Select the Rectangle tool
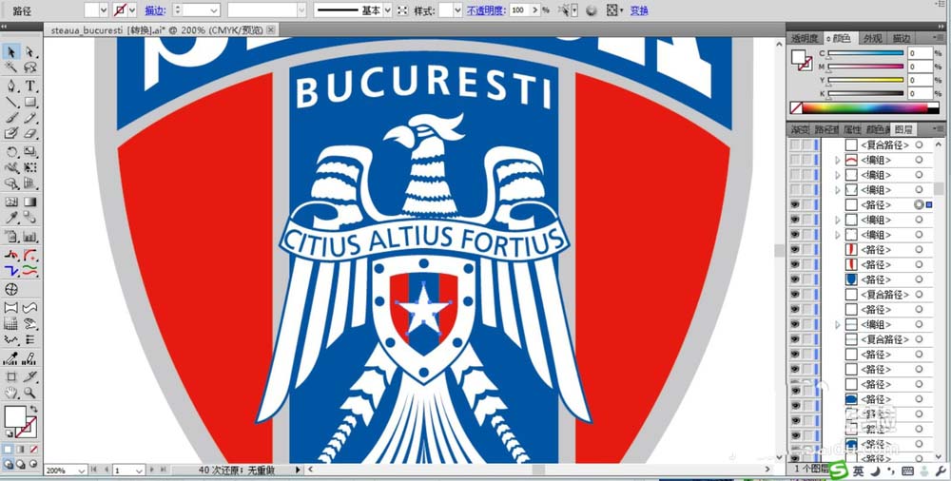951x481 pixels. [29, 102]
